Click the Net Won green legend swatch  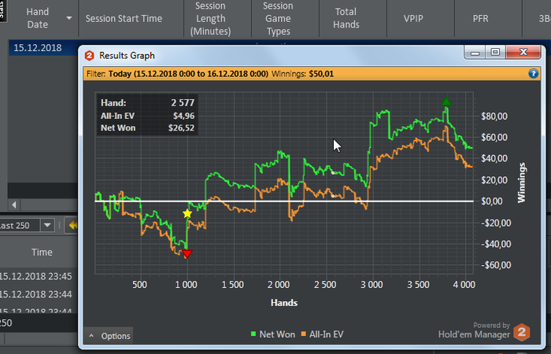[x=253, y=334]
